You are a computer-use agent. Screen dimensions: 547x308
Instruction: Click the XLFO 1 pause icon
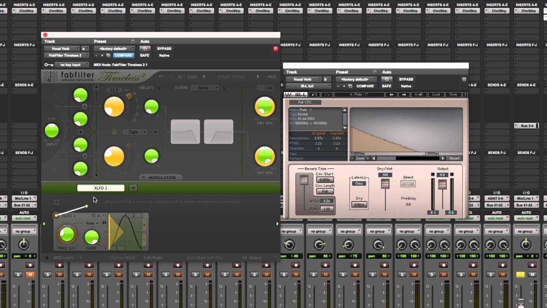(x=104, y=223)
